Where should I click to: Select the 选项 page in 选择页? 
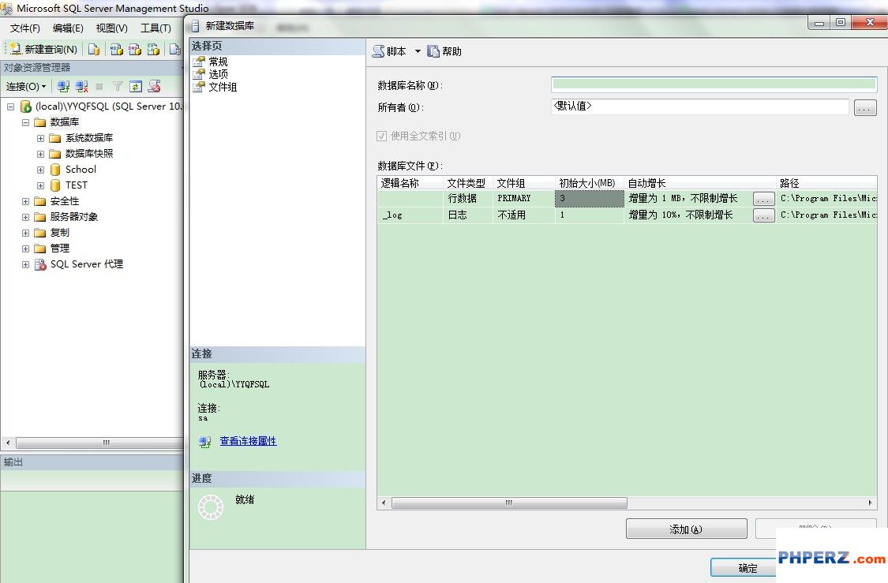tap(218, 74)
